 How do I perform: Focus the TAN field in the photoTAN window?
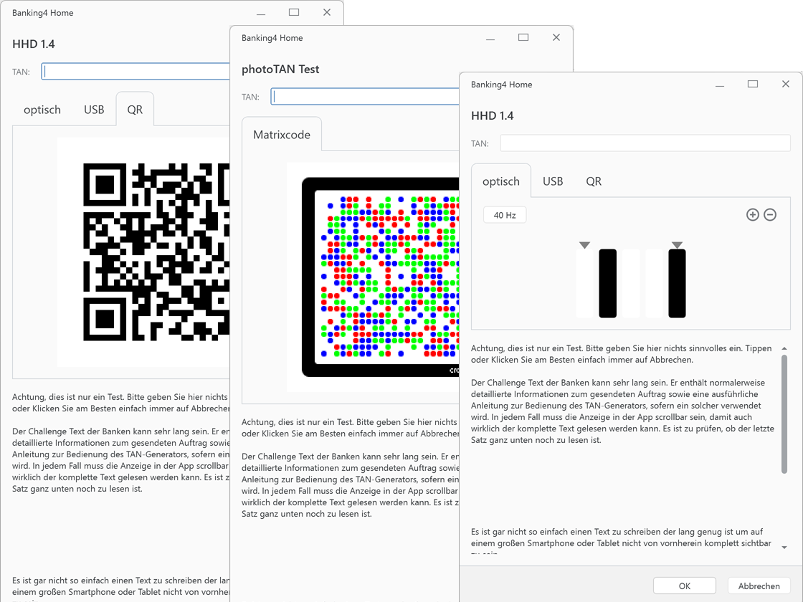click(366, 97)
